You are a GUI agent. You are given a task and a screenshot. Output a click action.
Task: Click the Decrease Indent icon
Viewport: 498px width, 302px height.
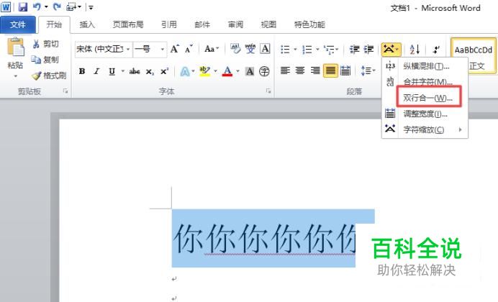354,49
